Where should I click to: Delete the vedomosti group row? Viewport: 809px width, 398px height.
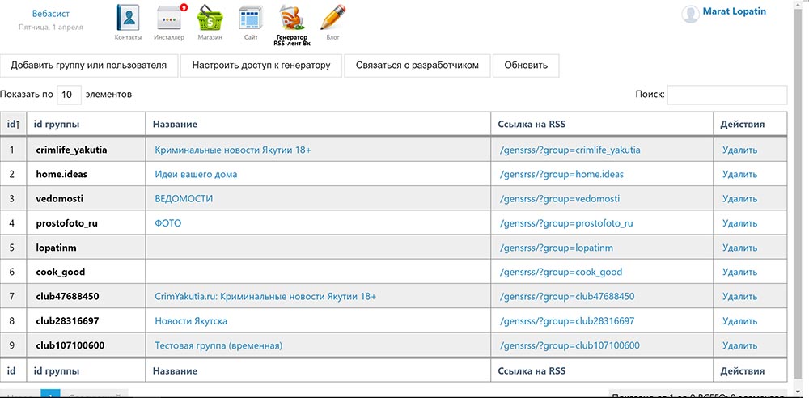[x=739, y=198]
